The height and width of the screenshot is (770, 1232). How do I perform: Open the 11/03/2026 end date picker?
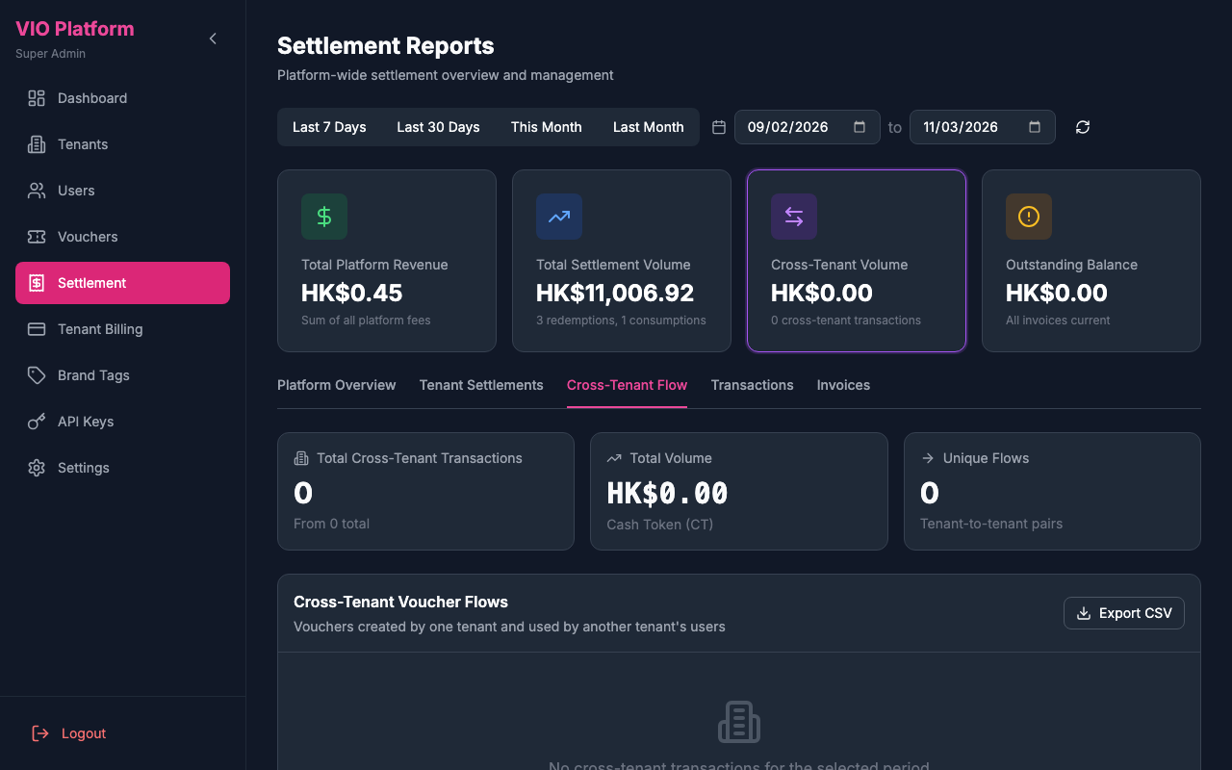coord(982,126)
